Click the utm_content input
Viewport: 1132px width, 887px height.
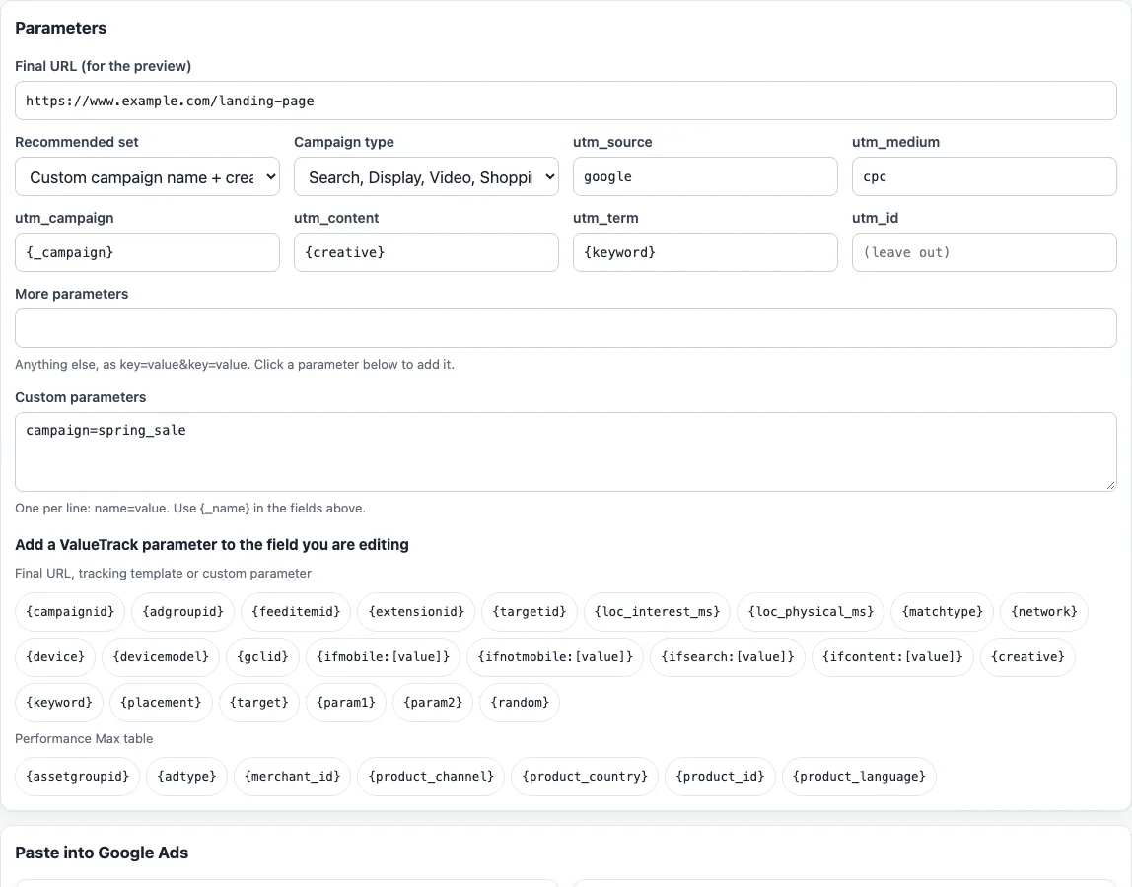[426, 252]
